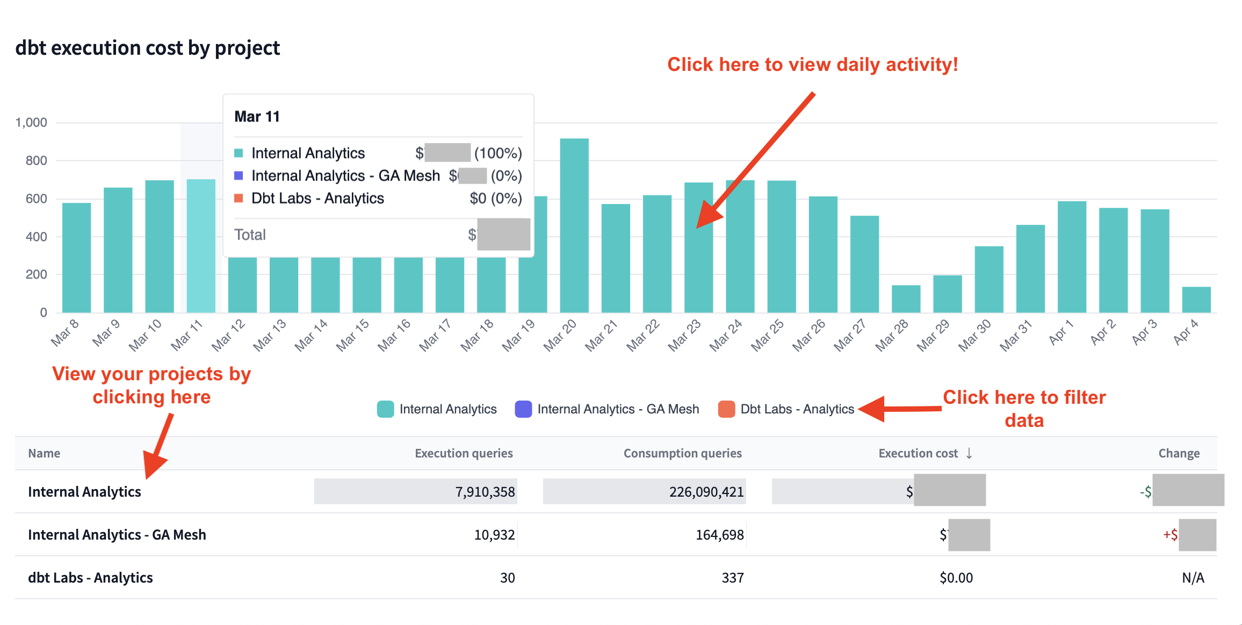The height and width of the screenshot is (625, 1242).
Task: Expand the dbt Labs - Analytics row details
Action: pyautogui.click(x=90, y=578)
